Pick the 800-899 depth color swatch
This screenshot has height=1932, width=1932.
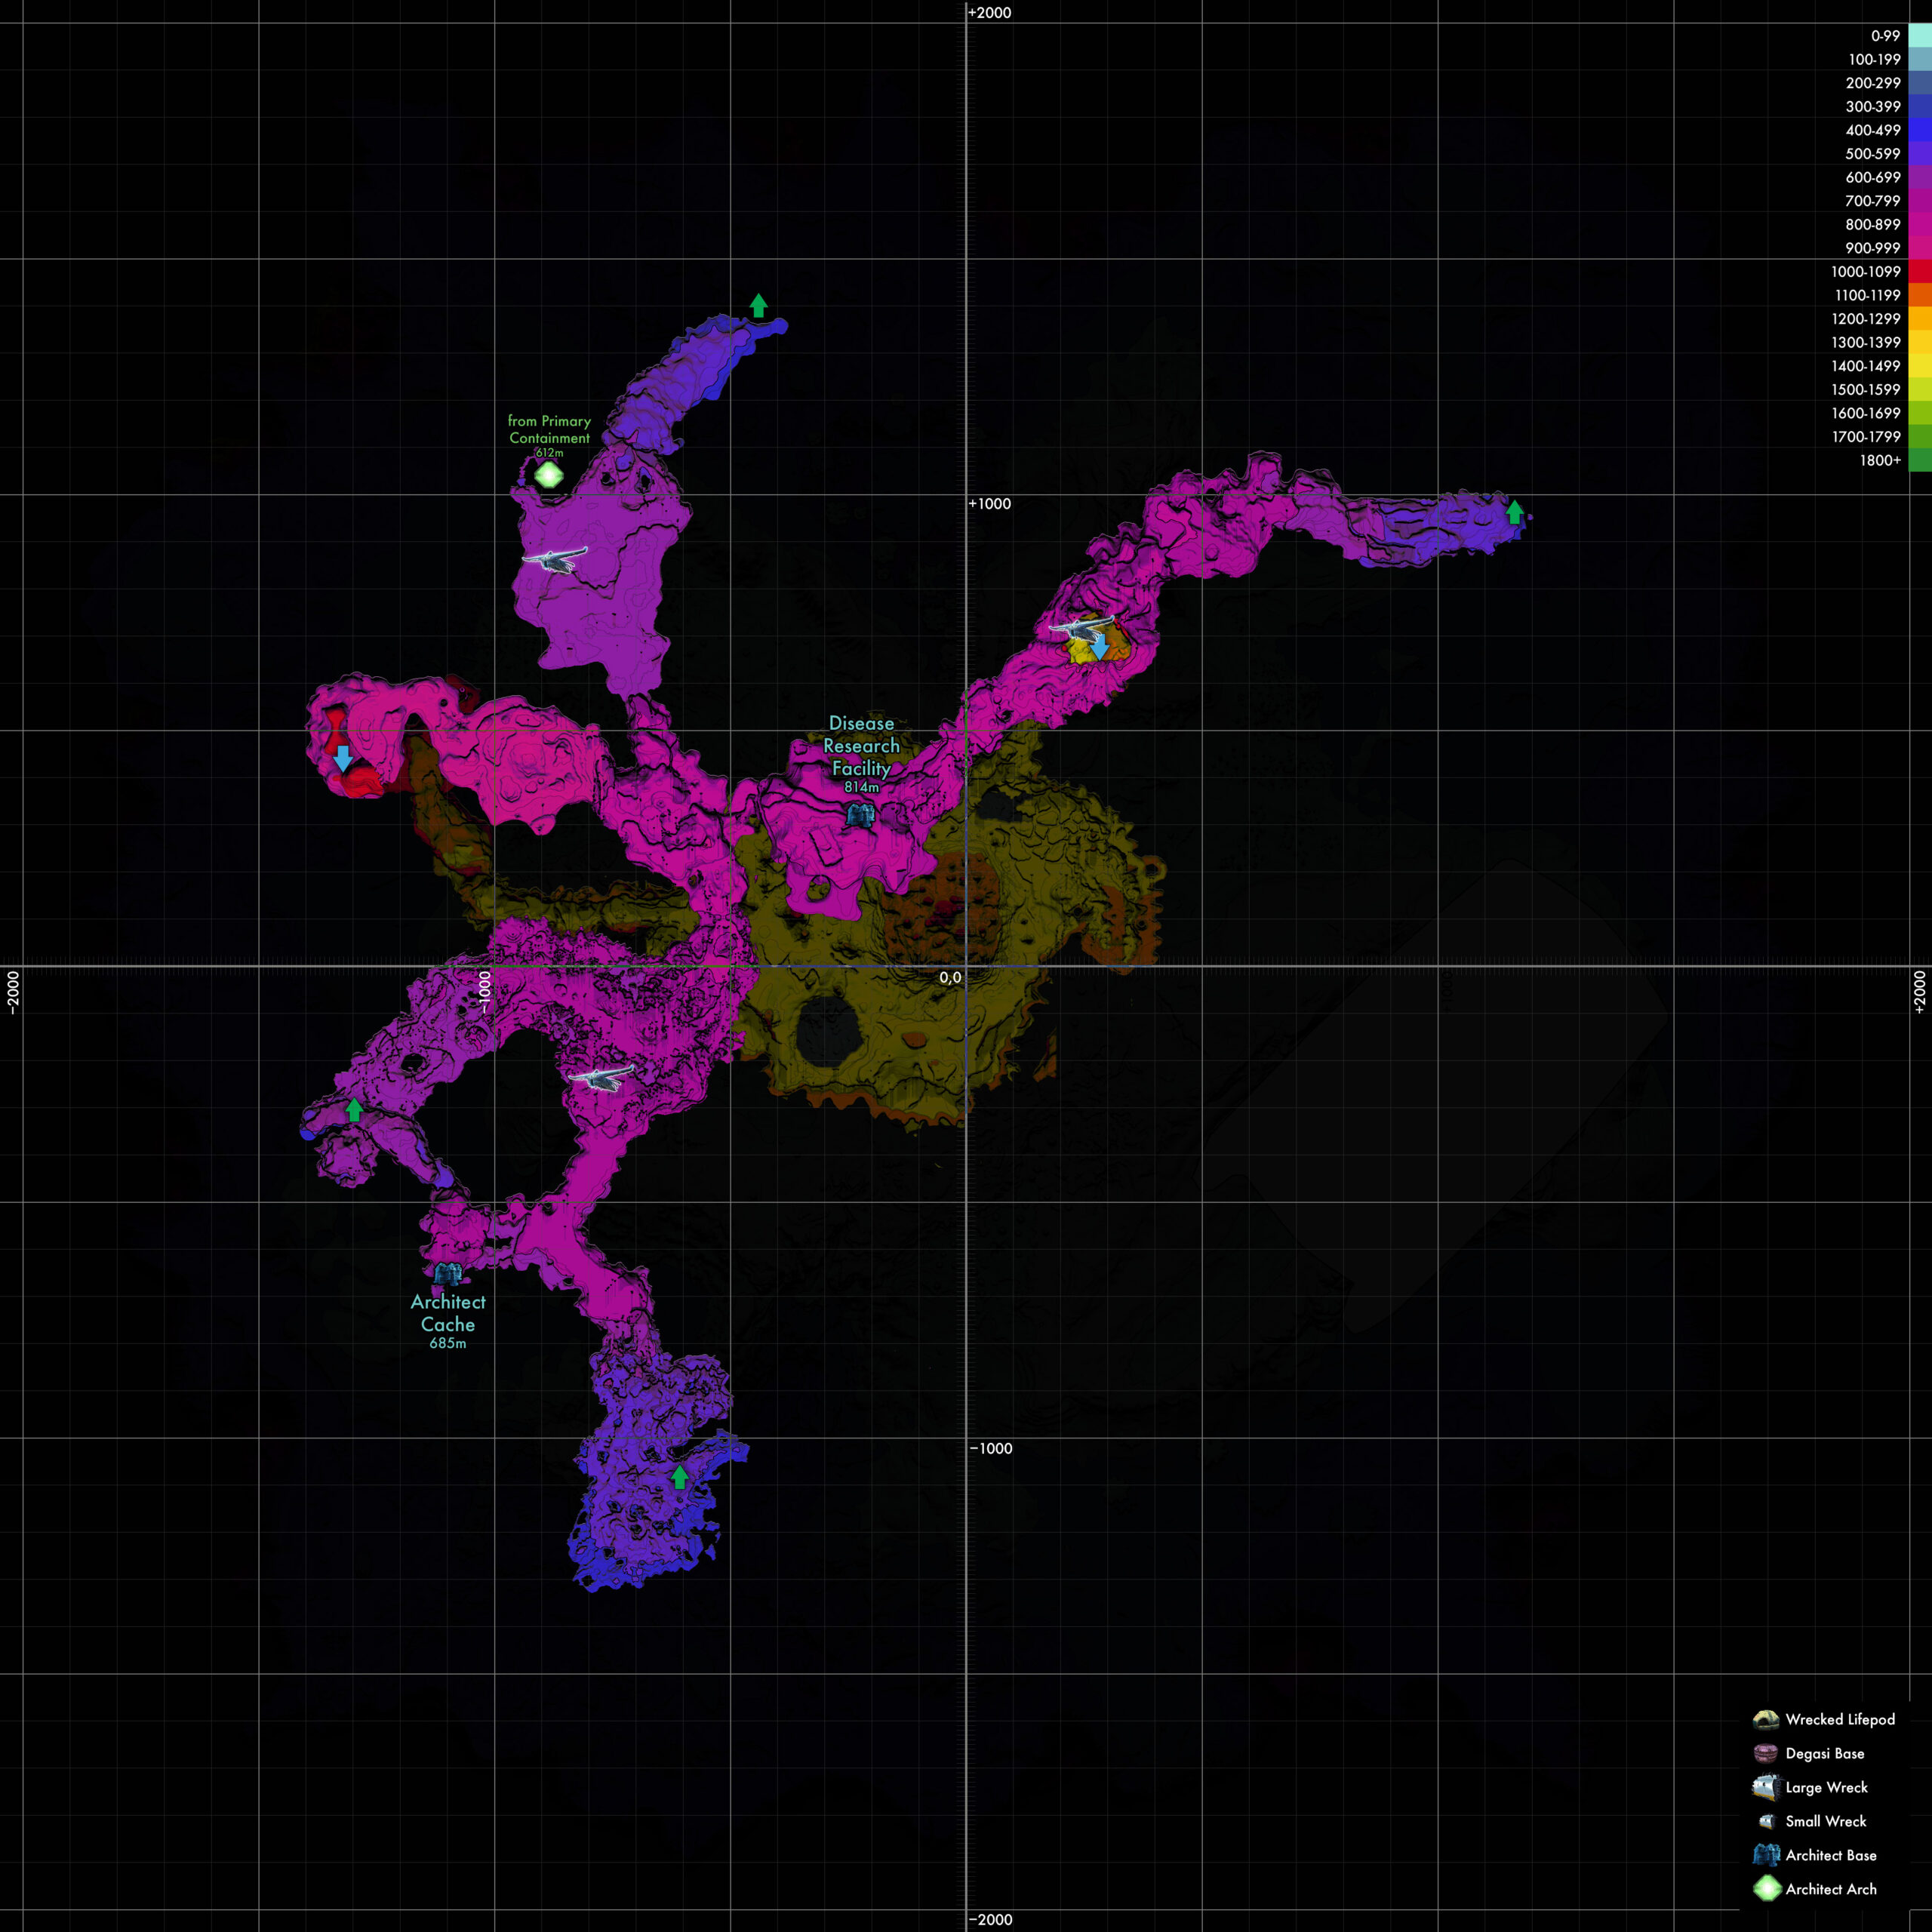click(x=1920, y=224)
